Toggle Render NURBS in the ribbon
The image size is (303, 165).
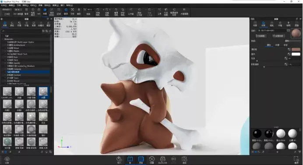[52, 11]
